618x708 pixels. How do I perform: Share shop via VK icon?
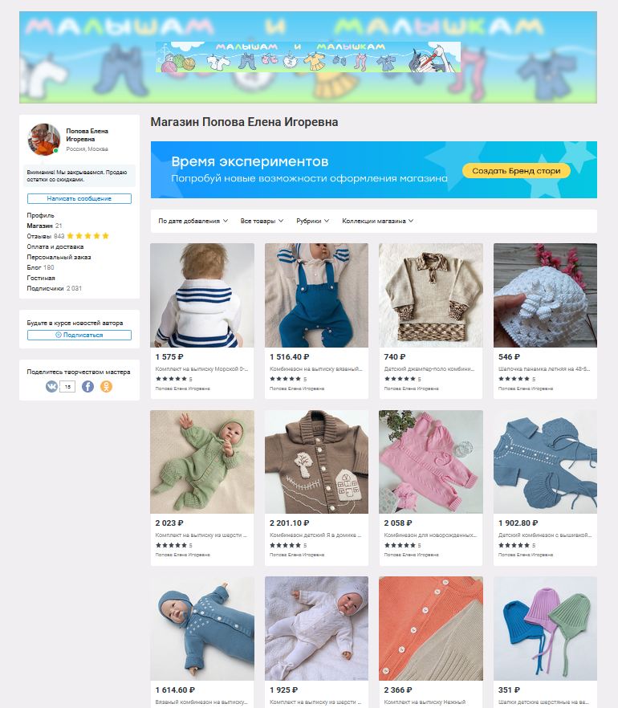tap(51, 387)
